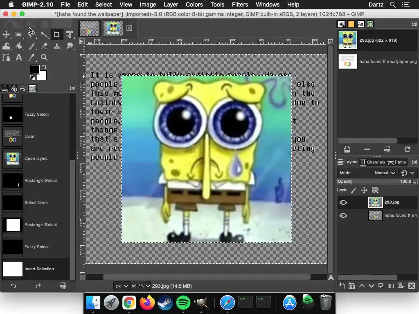419x314 pixels.
Task: Select the Crop tool
Action: [x=56, y=34]
